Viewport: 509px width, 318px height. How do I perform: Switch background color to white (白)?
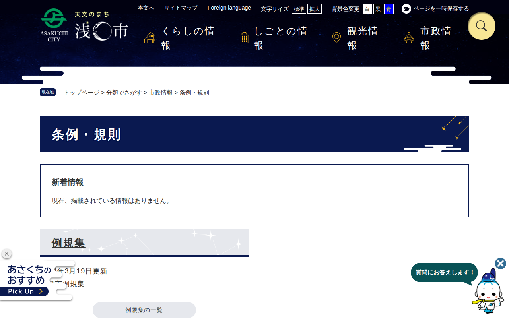coord(367,9)
